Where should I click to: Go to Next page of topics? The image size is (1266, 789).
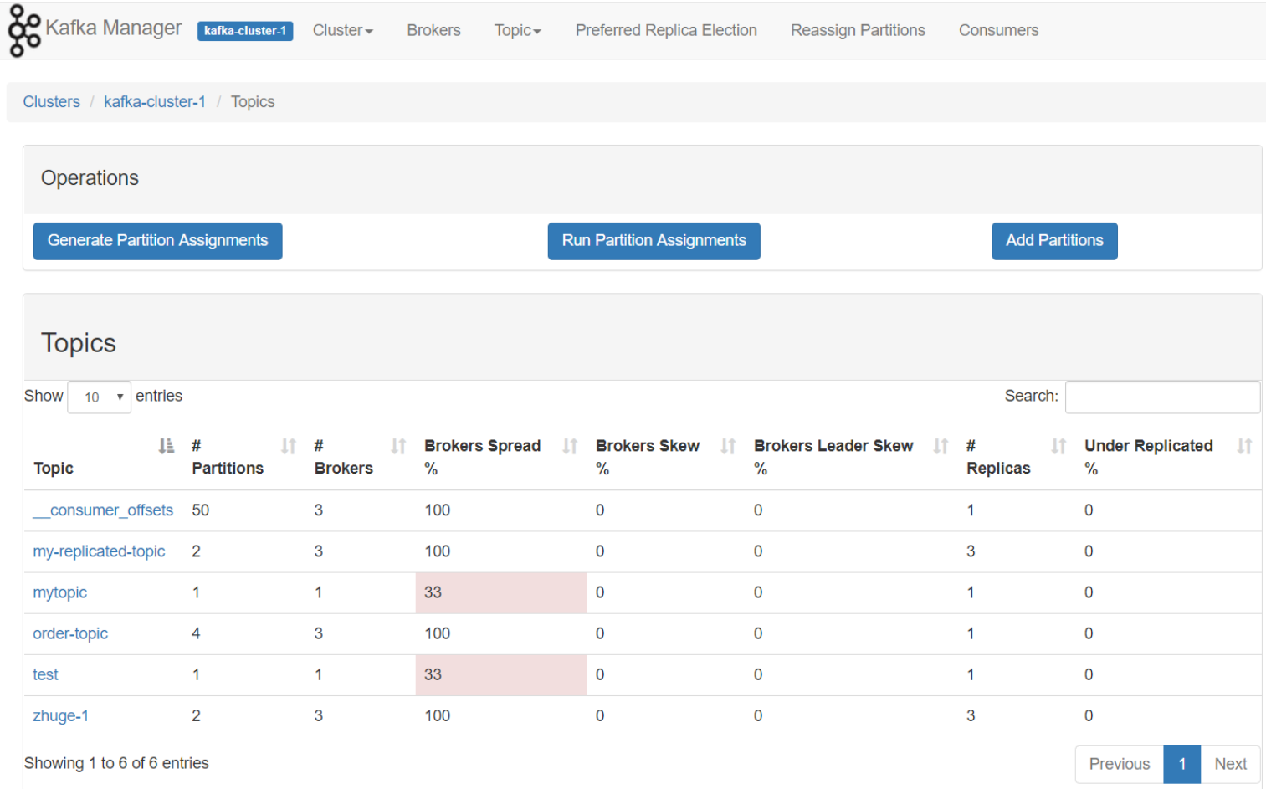[x=1230, y=764]
